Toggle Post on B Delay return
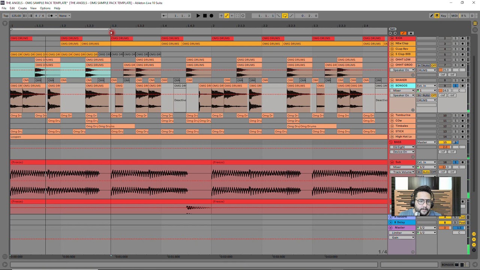This screenshot has height=270, width=480. (x=462, y=222)
